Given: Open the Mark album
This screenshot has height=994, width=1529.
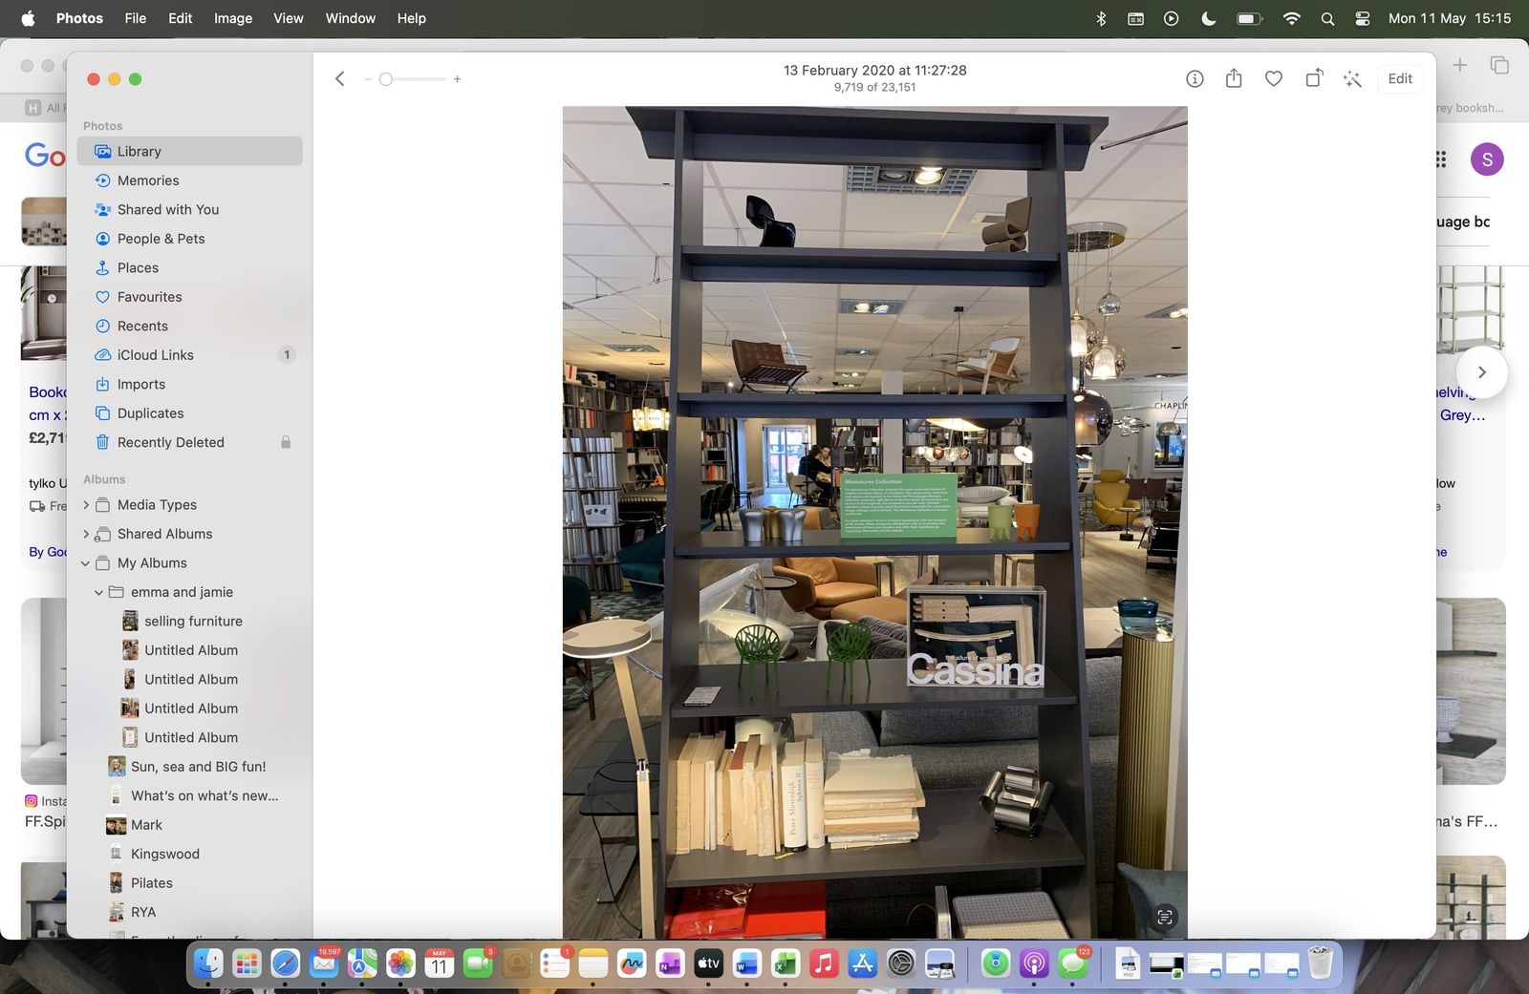Looking at the screenshot, I should [x=190, y=825].
